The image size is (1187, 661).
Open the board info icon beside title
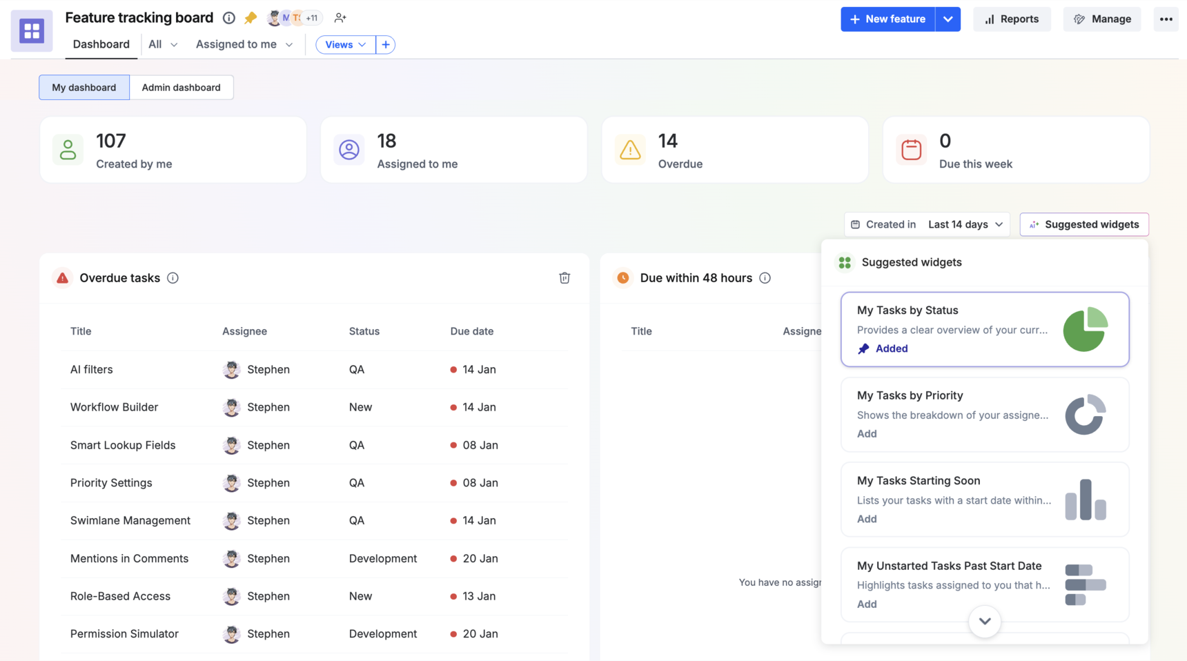click(228, 18)
